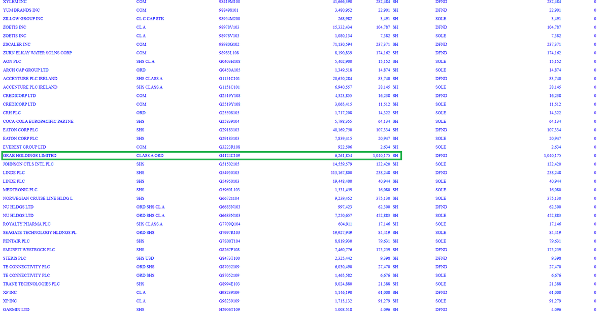Select NORWEGIAN CRUISE LINE HLDG L name
609x311 pixels.
tap(38, 198)
